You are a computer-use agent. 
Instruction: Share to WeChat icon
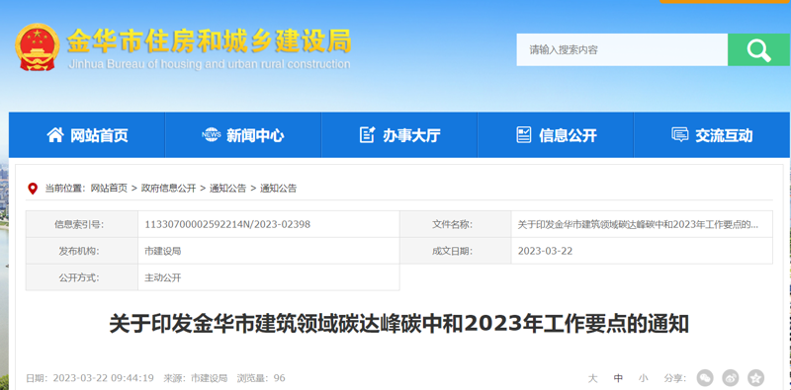pos(705,378)
